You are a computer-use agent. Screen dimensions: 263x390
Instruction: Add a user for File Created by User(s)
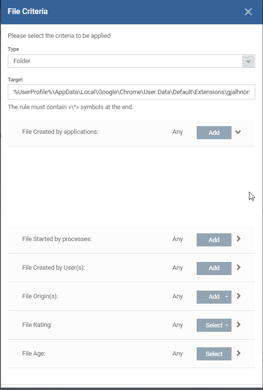pyautogui.click(x=214, y=268)
